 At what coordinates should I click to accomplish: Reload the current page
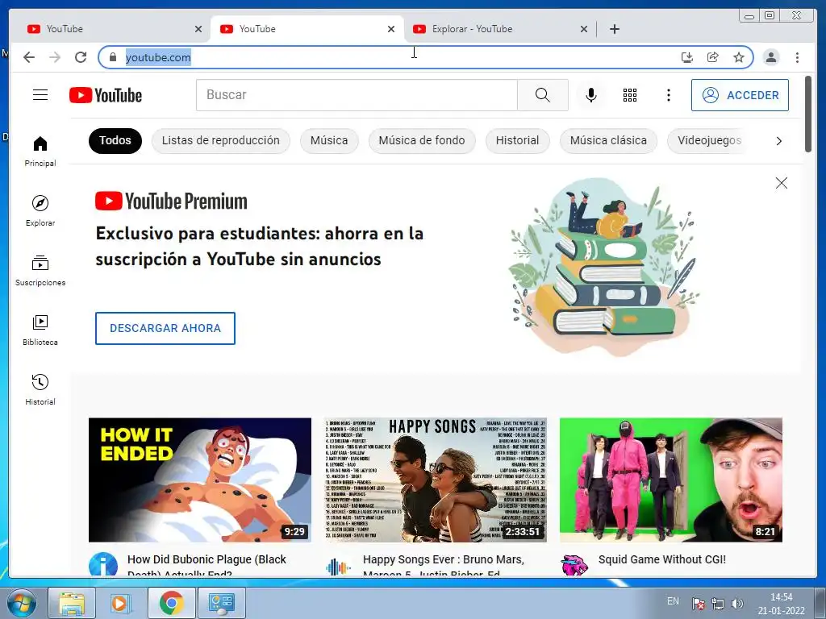[81, 57]
